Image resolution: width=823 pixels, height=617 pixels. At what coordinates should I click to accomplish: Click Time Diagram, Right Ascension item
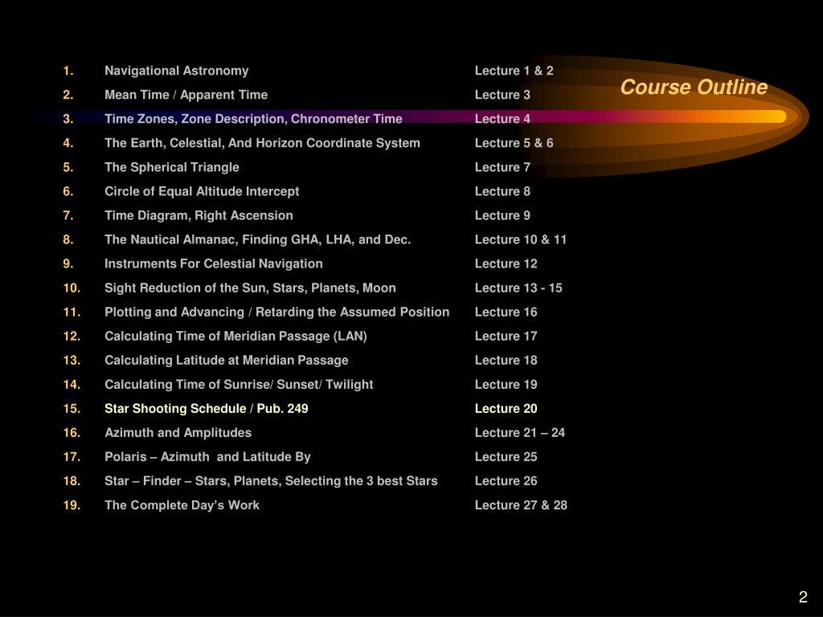199,215
